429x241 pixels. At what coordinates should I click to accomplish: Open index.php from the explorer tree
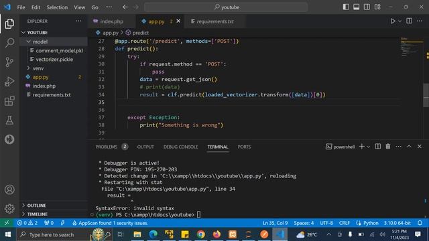click(x=44, y=86)
